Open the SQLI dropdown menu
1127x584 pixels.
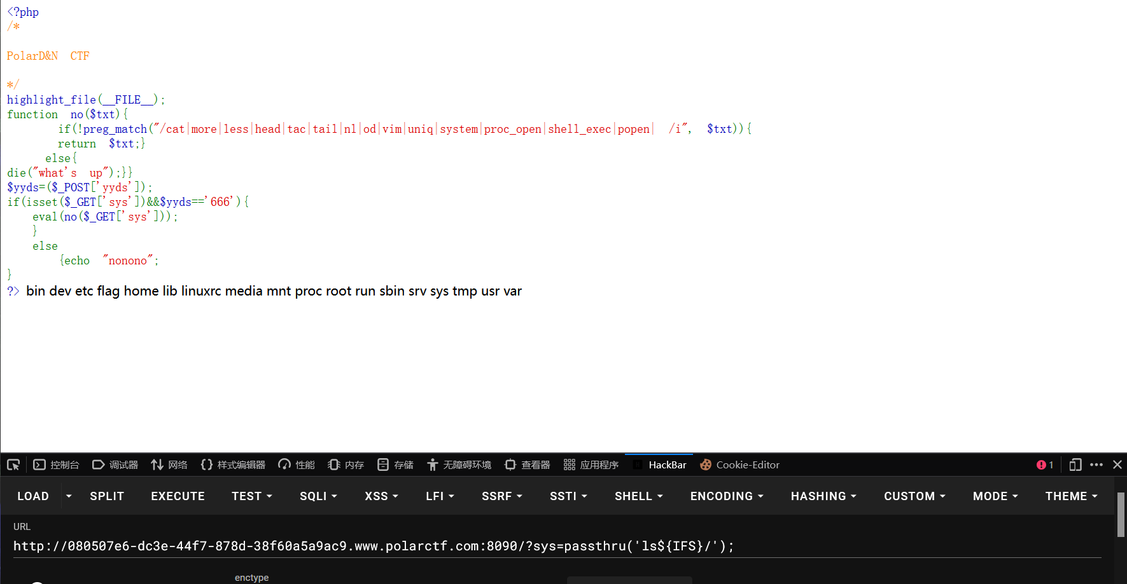point(318,496)
